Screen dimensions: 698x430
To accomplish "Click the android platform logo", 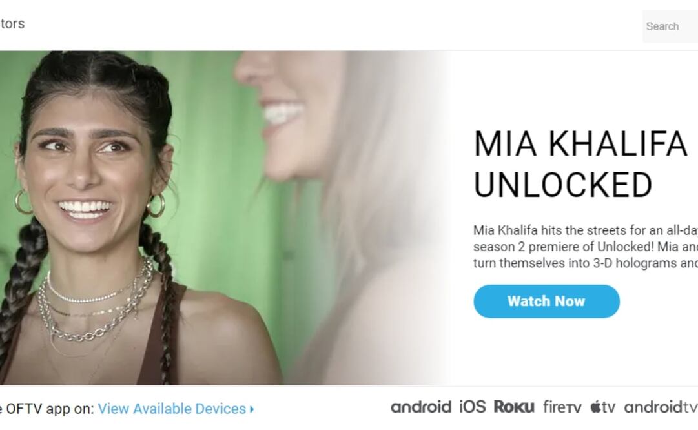I will coord(420,407).
